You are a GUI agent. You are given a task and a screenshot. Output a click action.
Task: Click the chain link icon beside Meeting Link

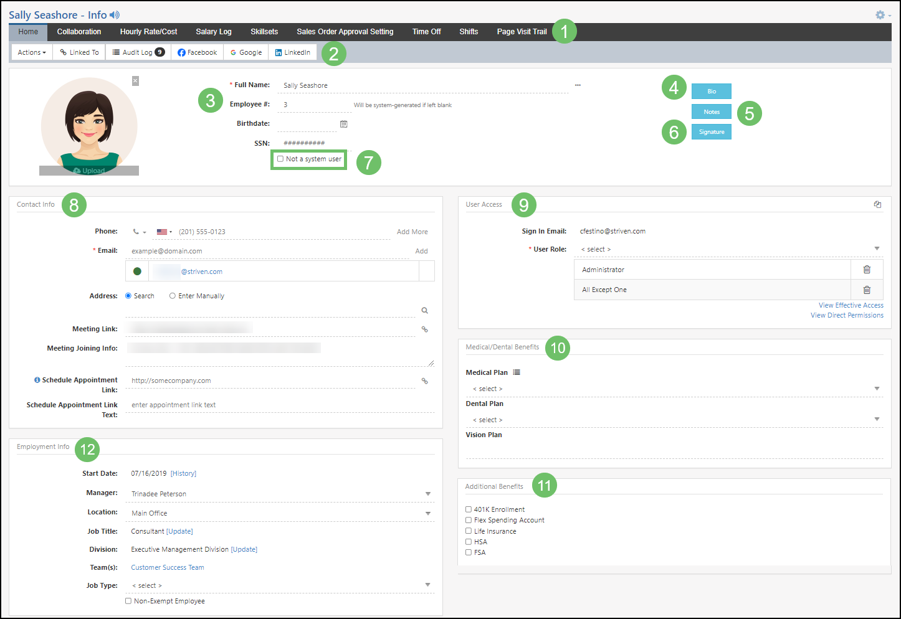tap(424, 329)
